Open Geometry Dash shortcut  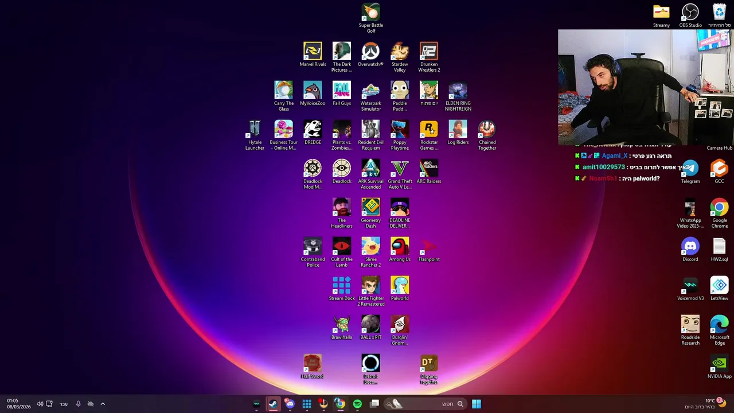point(370,213)
